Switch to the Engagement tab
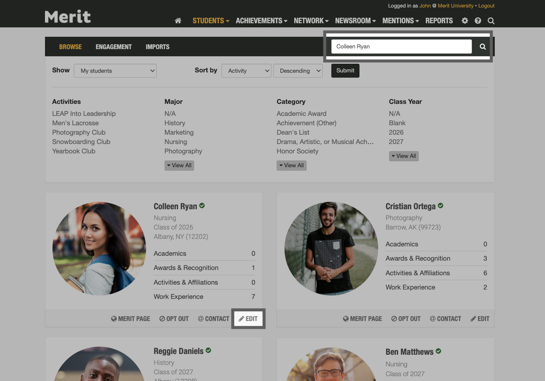Viewport: 545px width, 381px height. [114, 46]
